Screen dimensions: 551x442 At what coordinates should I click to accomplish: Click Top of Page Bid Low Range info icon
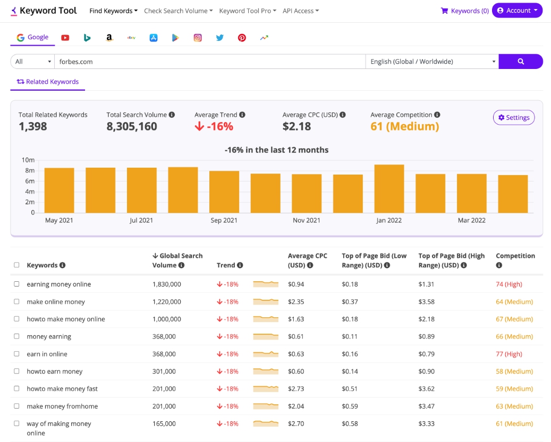coord(387,265)
